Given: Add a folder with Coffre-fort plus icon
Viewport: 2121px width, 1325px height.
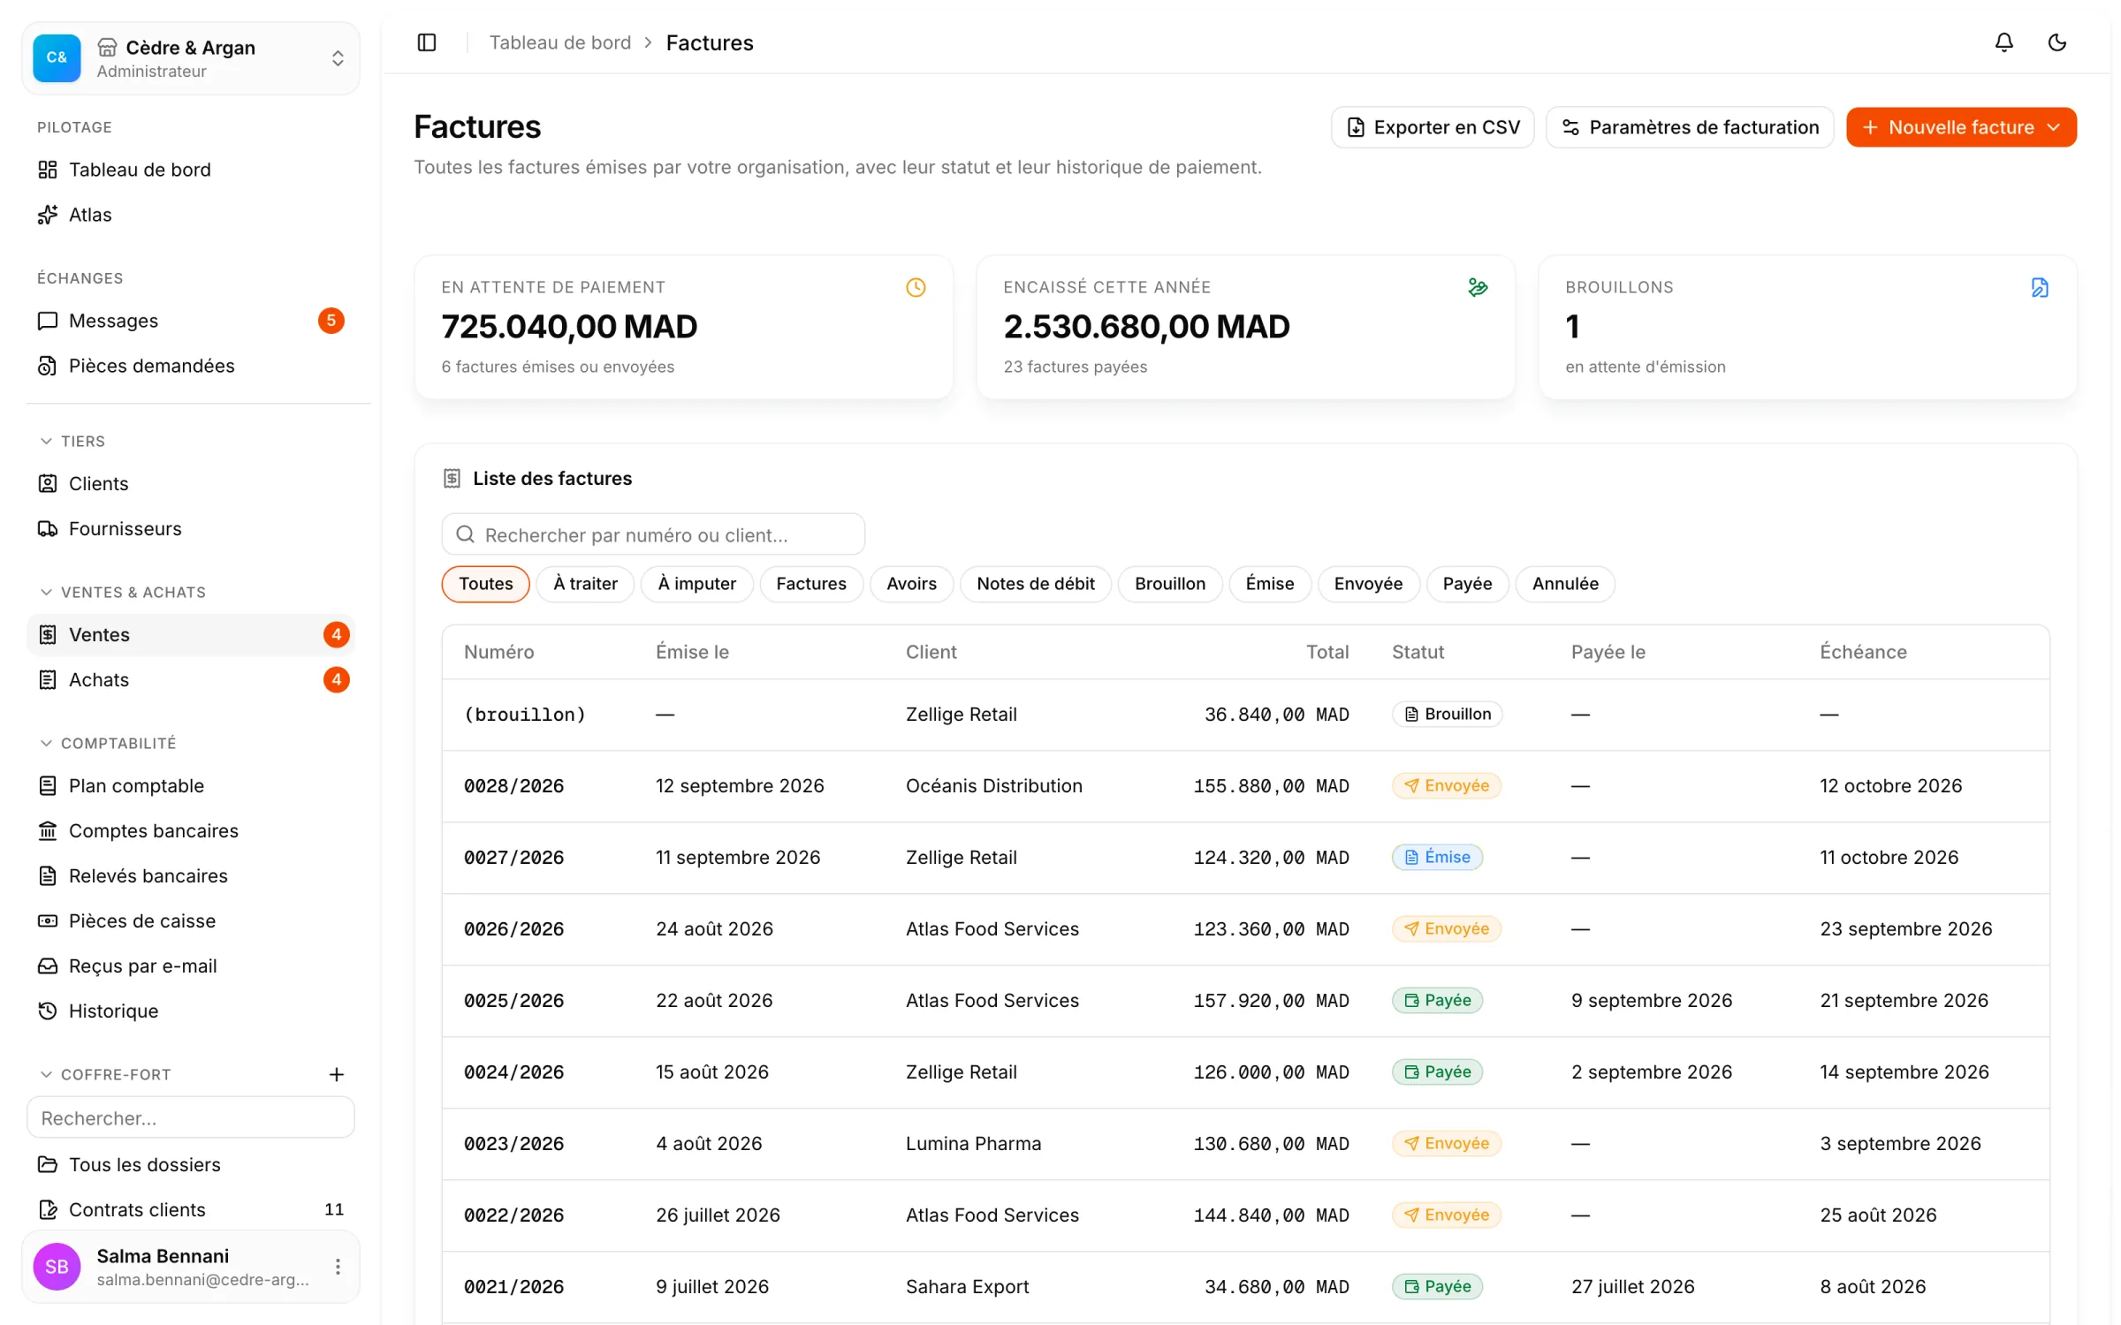Looking at the screenshot, I should 336,1074.
